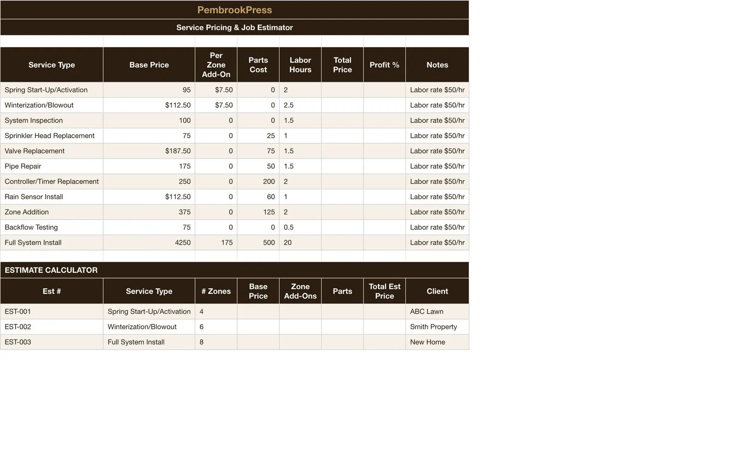Click zone count 4 for EST-001
The height and width of the screenshot is (474, 737).
point(216,311)
